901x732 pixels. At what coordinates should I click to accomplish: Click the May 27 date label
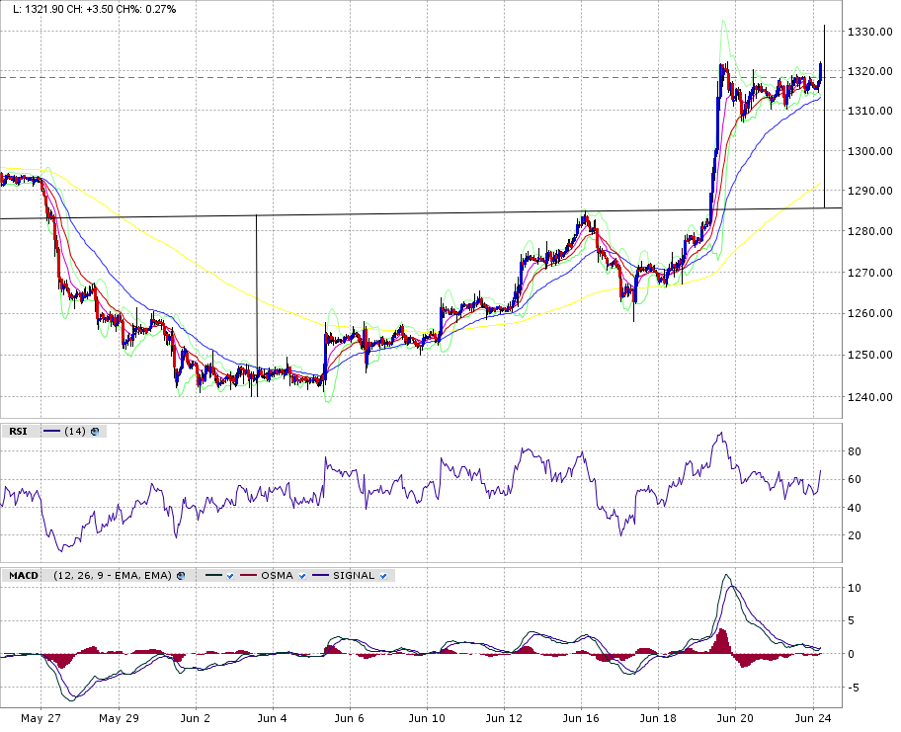click(41, 719)
